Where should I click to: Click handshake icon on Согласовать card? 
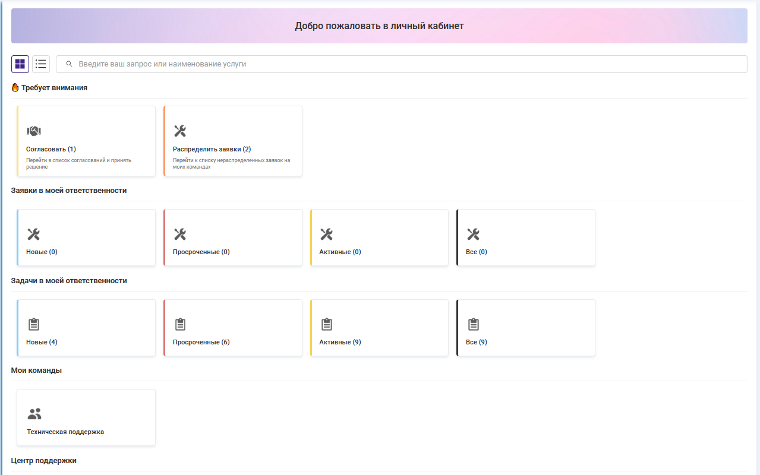coord(34,131)
